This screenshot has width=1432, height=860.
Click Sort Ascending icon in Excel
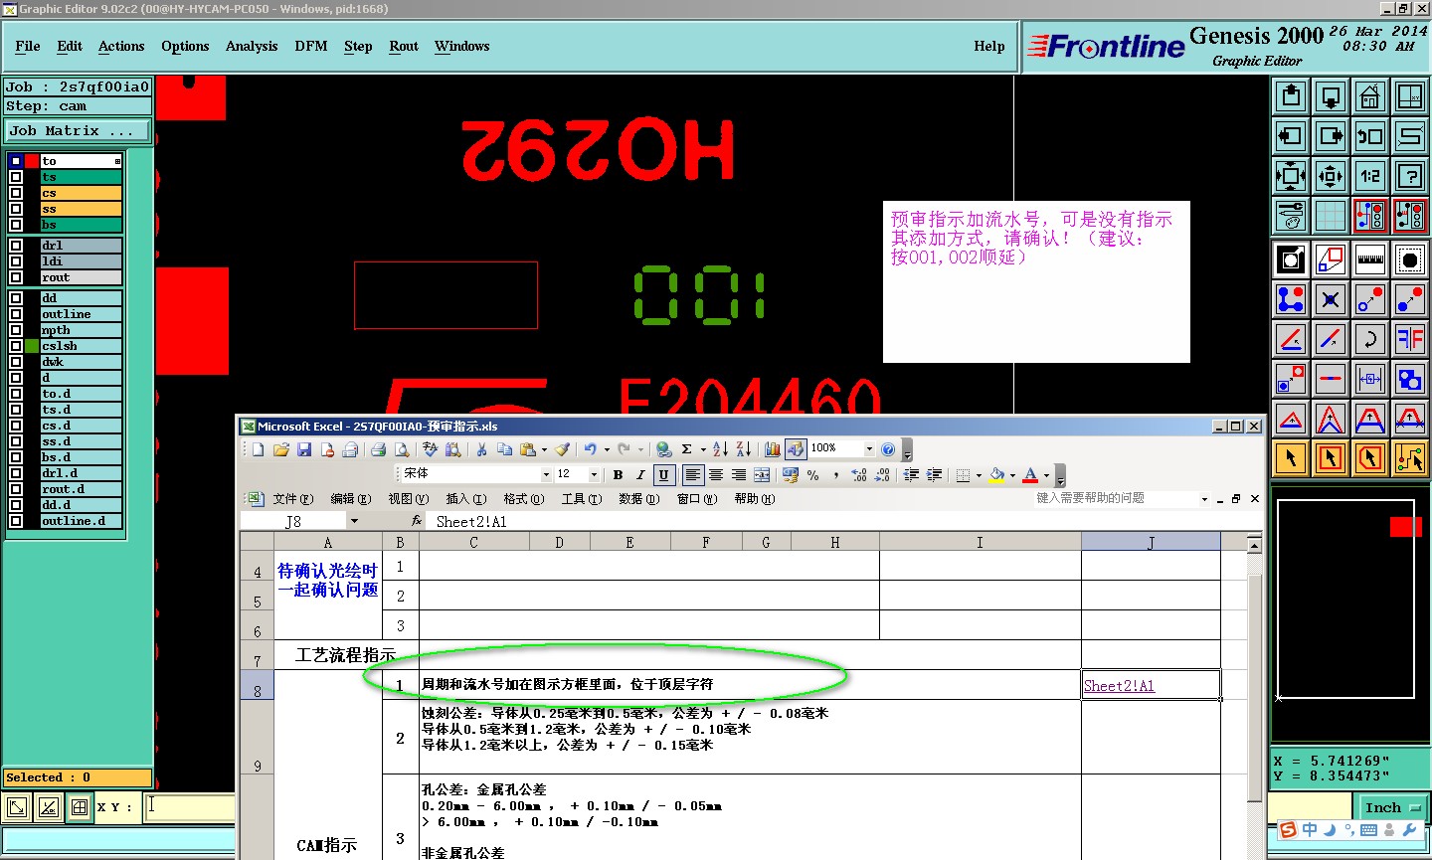(720, 449)
